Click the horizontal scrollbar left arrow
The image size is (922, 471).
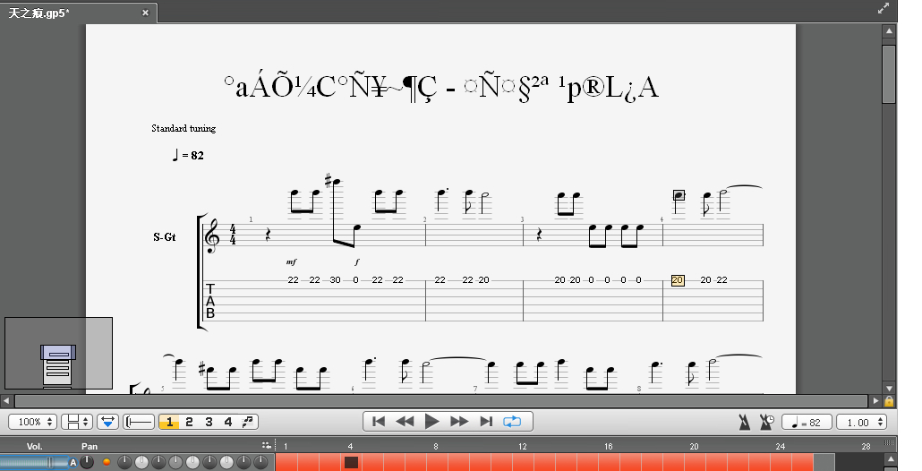click(x=6, y=401)
